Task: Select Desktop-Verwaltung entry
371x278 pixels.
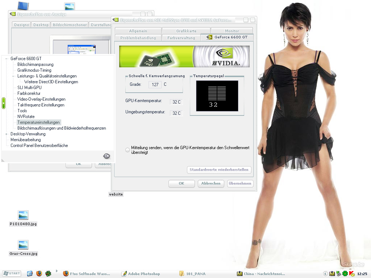Action: pyautogui.click(x=28, y=134)
